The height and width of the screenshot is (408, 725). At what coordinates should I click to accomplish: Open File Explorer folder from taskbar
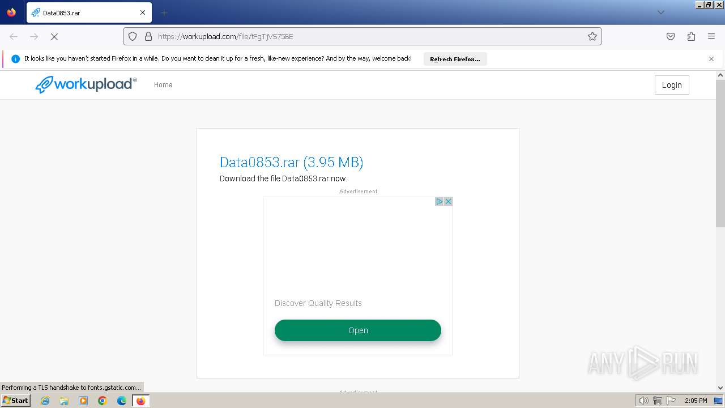64,401
